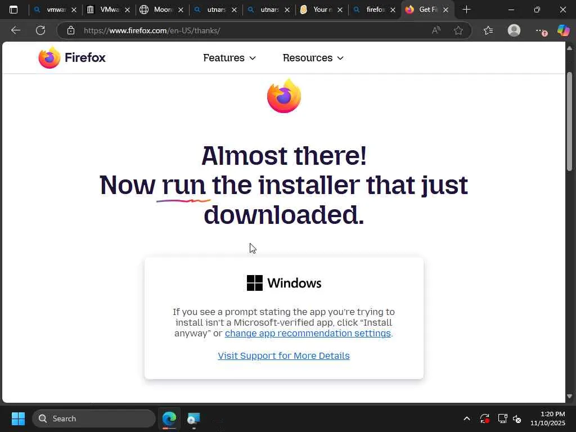Open the tab actions menu icon
The height and width of the screenshot is (432, 576).
(x=13, y=10)
